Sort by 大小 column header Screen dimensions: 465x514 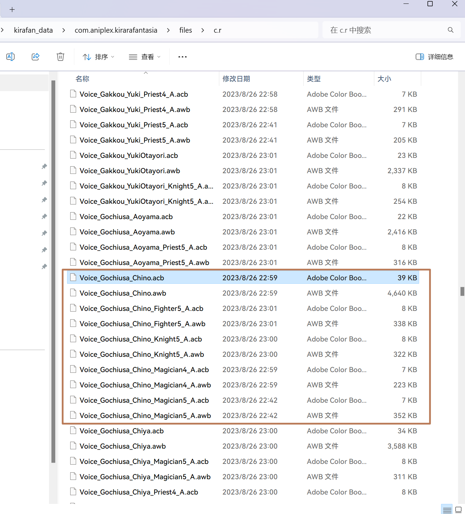pyautogui.click(x=397, y=79)
